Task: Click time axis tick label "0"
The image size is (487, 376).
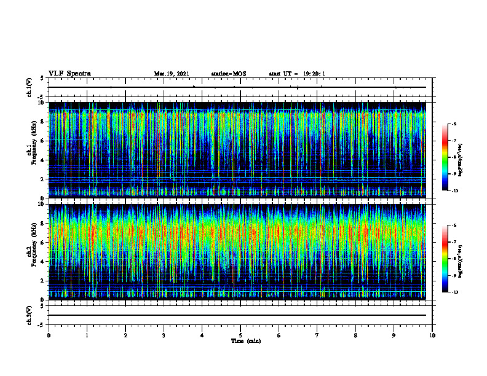Action: [49, 335]
